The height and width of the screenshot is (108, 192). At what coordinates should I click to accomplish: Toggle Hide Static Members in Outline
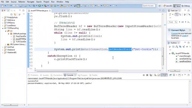coord(184,47)
